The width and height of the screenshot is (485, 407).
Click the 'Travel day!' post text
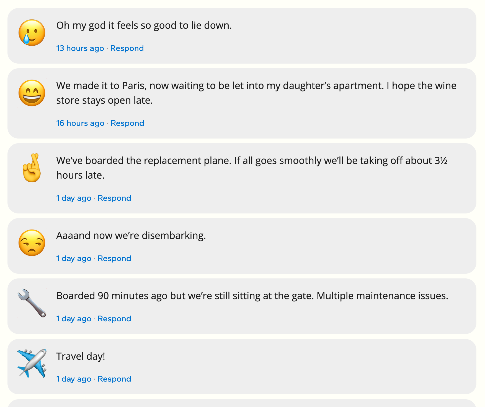coord(81,356)
